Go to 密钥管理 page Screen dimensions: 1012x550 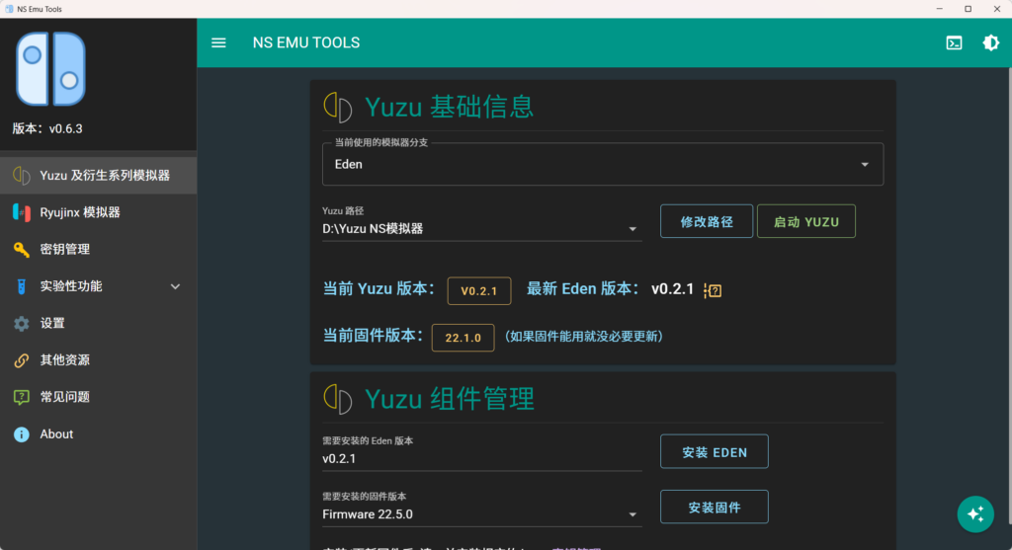tap(98, 249)
